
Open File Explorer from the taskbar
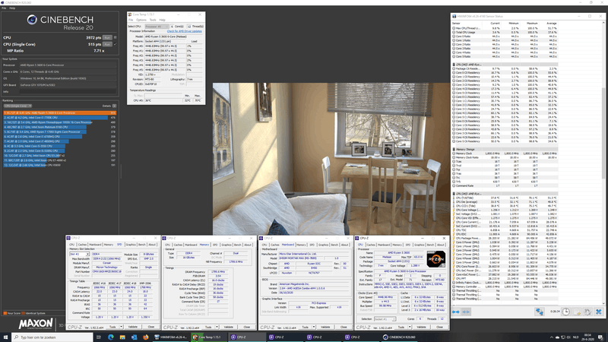point(122,337)
